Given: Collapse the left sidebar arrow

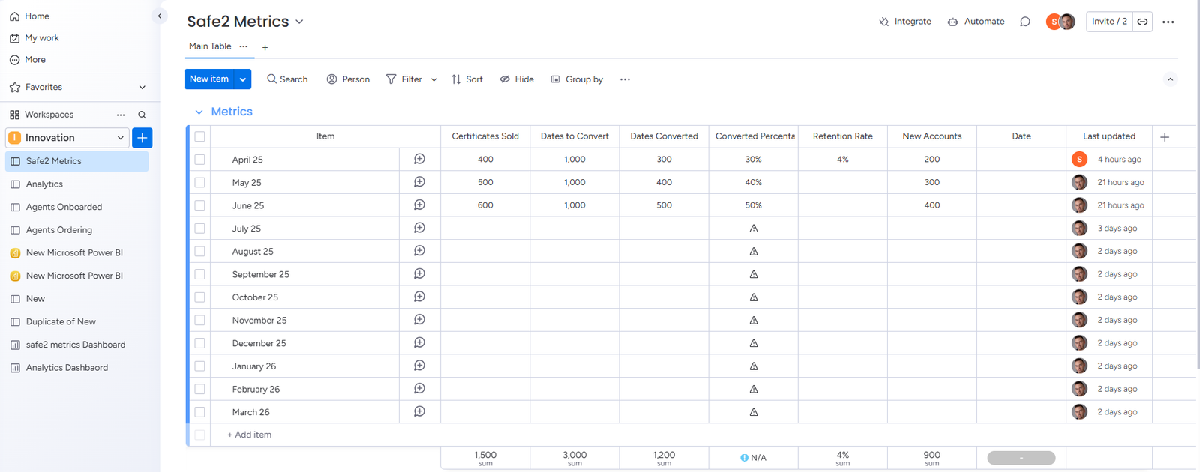Looking at the screenshot, I should pyautogui.click(x=159, y=16).
